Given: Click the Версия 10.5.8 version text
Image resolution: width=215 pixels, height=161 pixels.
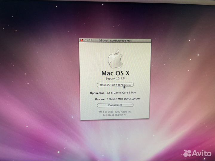Looking at the screenshot, I should tap(115, 78).
